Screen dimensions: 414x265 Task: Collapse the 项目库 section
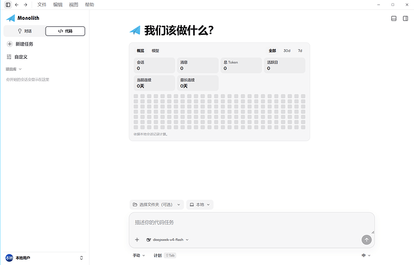pyautogui.click(x=14, y=69)
